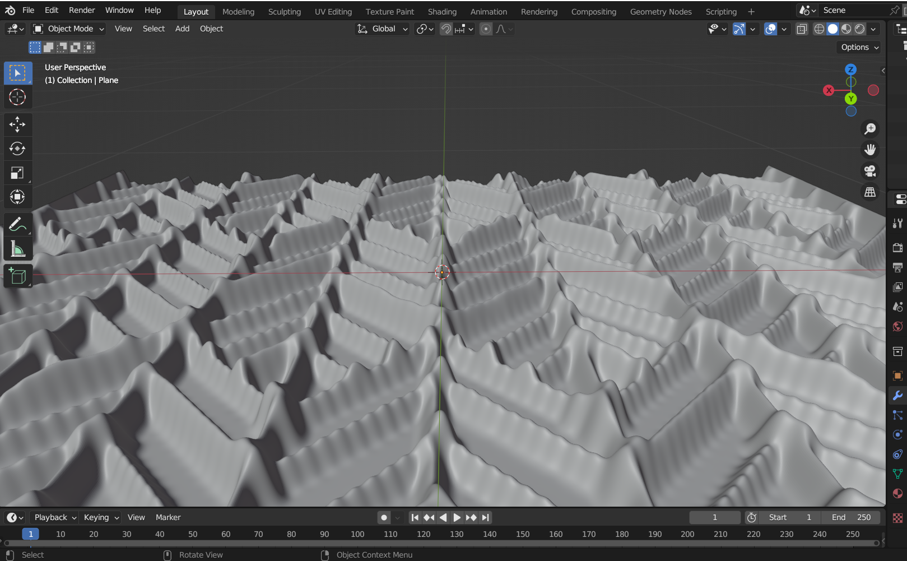
Task: Pick the Measure tool
Action: [x=17, y=249]
